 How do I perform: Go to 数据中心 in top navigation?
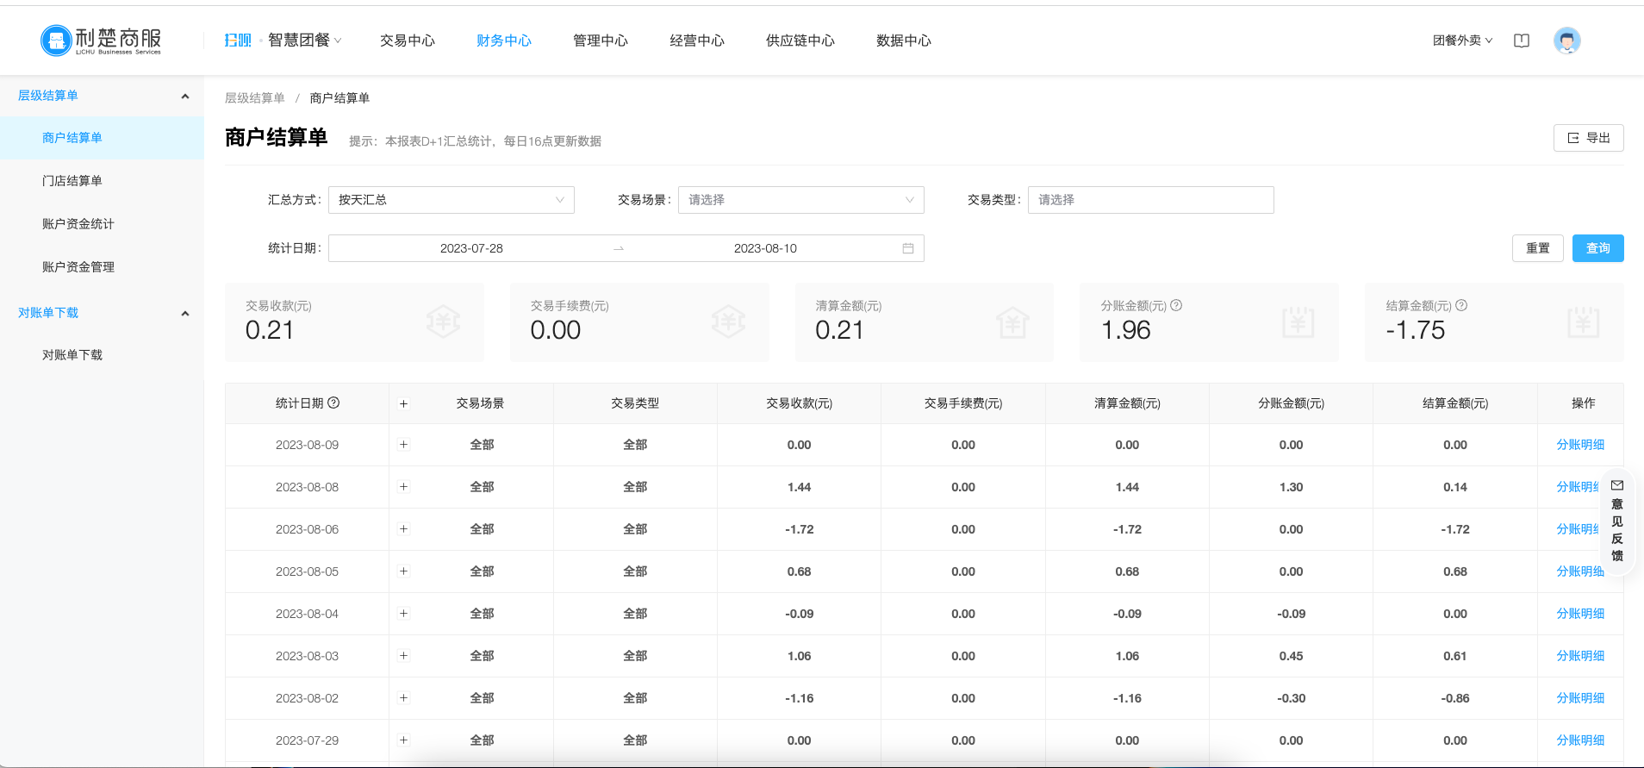[904, 41]
